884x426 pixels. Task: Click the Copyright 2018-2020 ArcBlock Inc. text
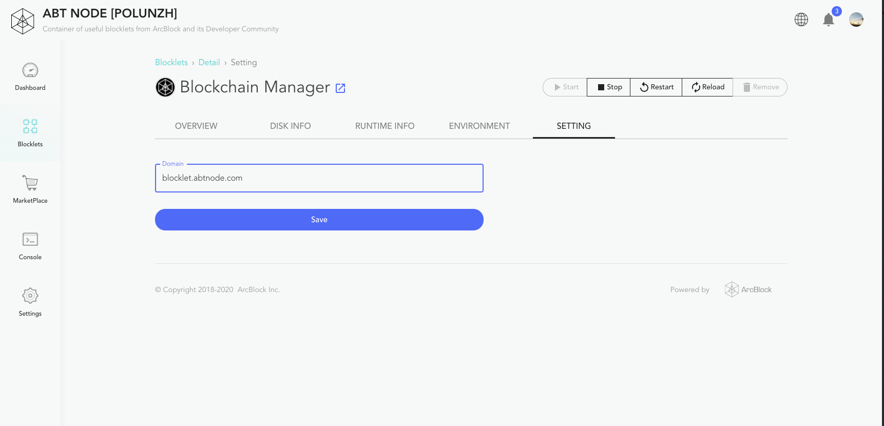pyautogui.click(x=217, y=289)
